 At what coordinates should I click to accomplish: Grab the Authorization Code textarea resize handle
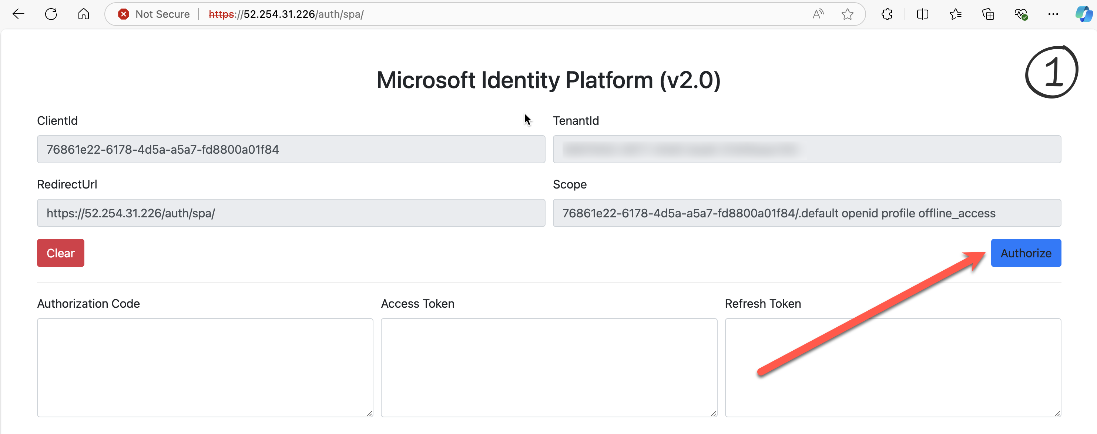tap(369, 413)
